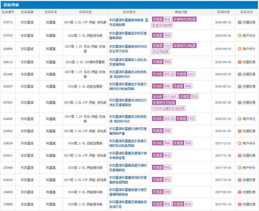Click the date 2018-05-10
Screen dimensions: 259x211
(223, 23)
